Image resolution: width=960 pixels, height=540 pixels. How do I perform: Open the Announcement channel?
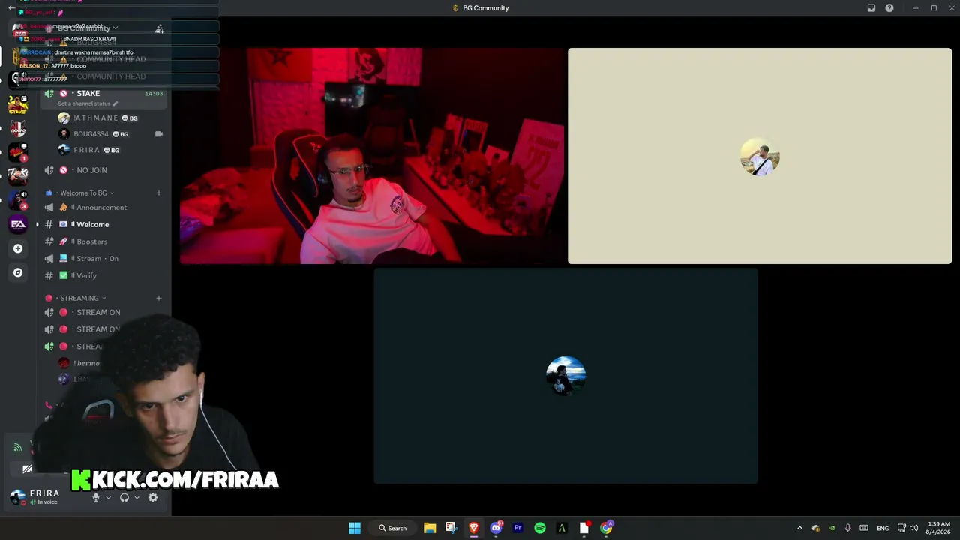(104, 208)
